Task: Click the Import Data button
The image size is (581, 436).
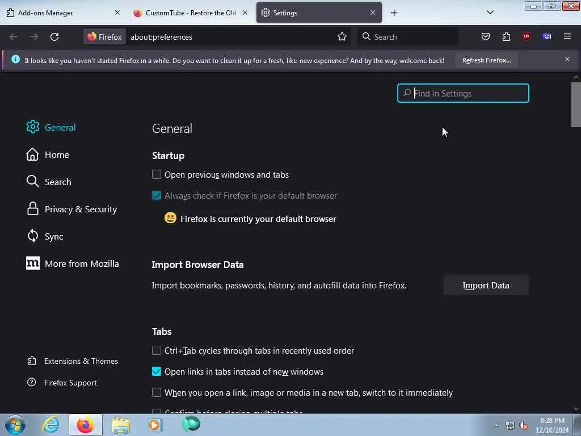Action: pos(486,285)
